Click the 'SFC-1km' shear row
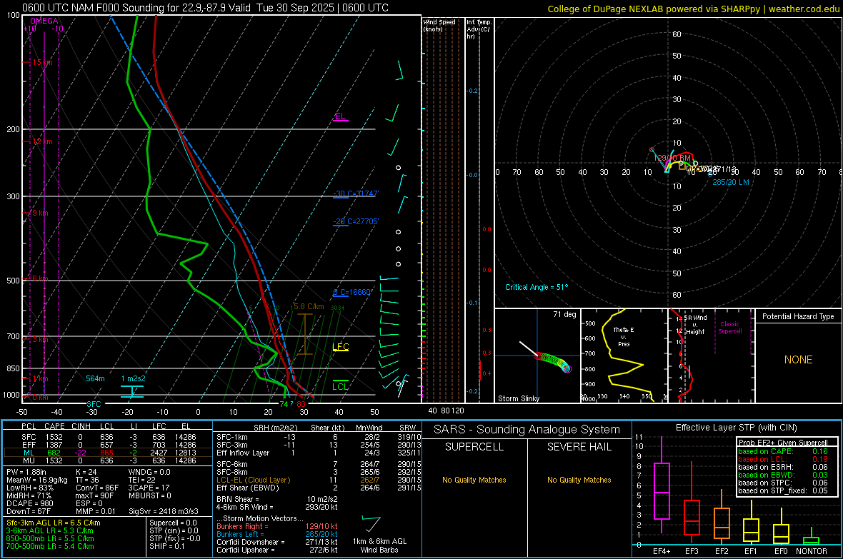Viewport: 843px width, 559px height. click(x=319, y=437)
